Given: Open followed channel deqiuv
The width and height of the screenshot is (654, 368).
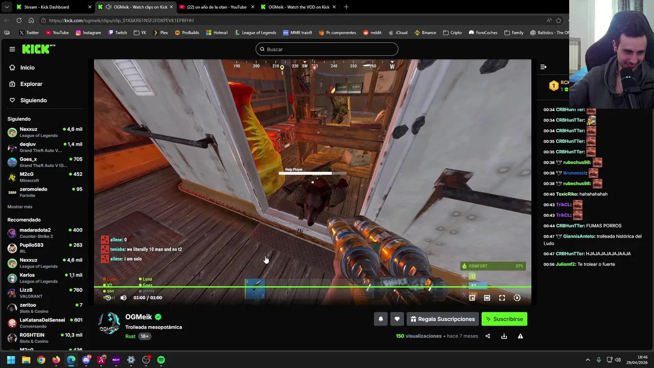Looking at the screenshot, I should [45, 147].
